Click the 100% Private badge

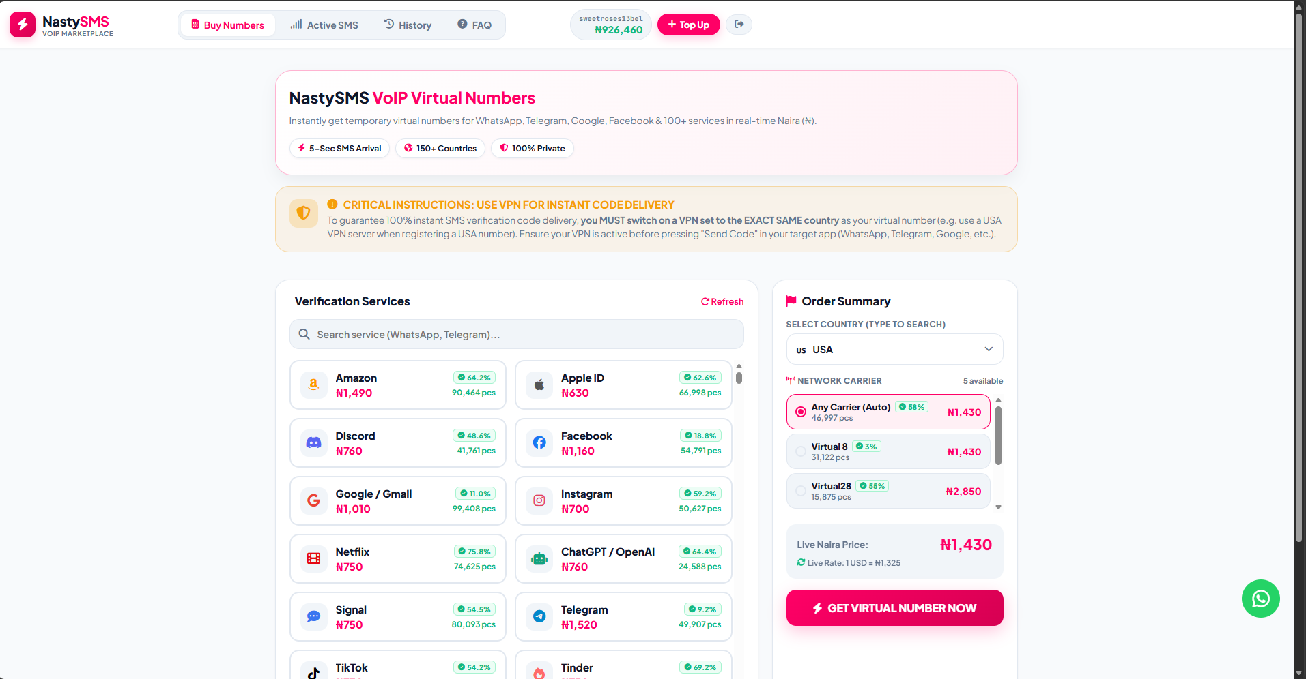pos(533,149)
